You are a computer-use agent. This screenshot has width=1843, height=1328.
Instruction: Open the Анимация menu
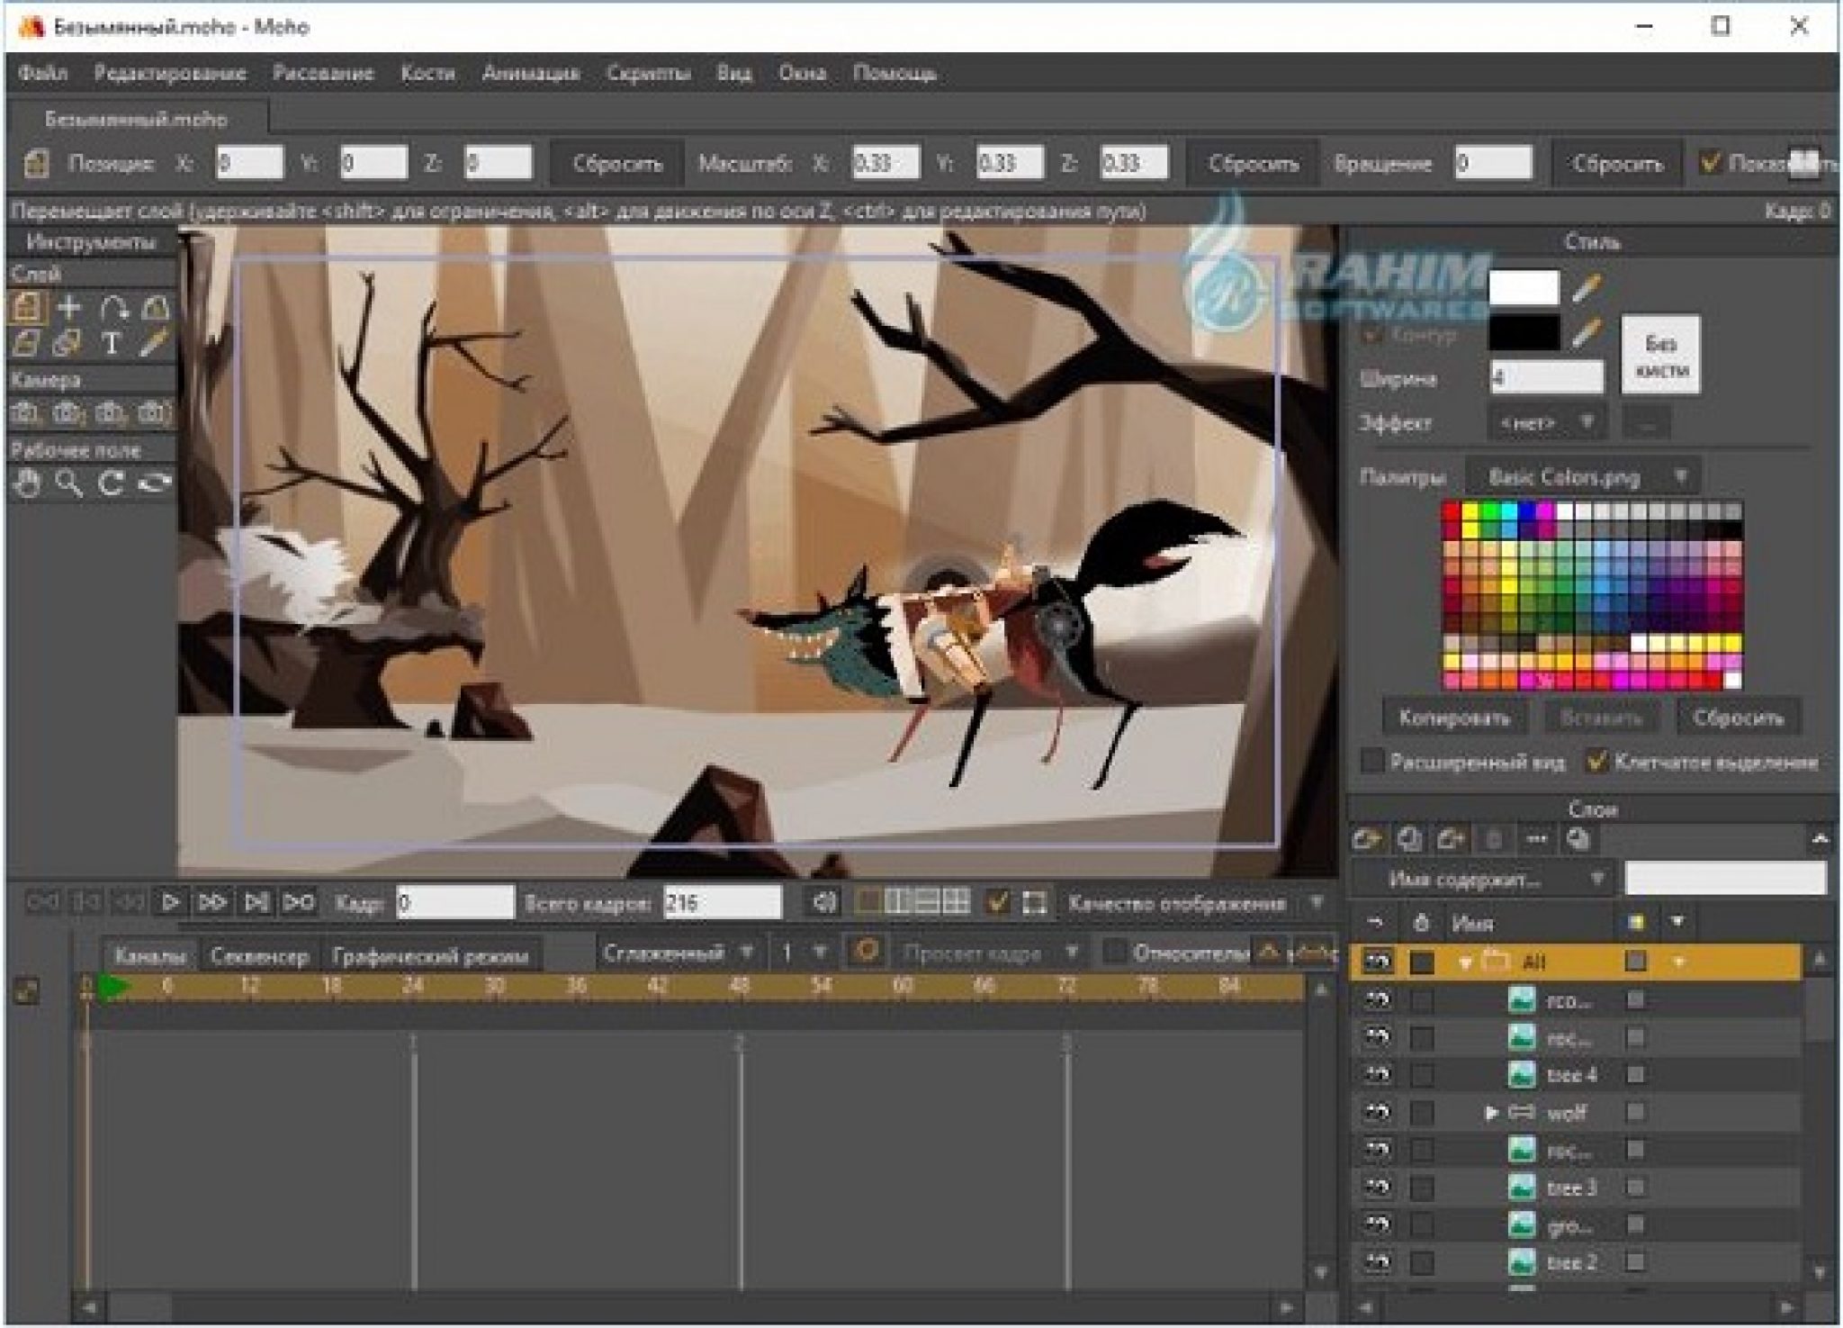pyautogui.click(x=530, y=74)
